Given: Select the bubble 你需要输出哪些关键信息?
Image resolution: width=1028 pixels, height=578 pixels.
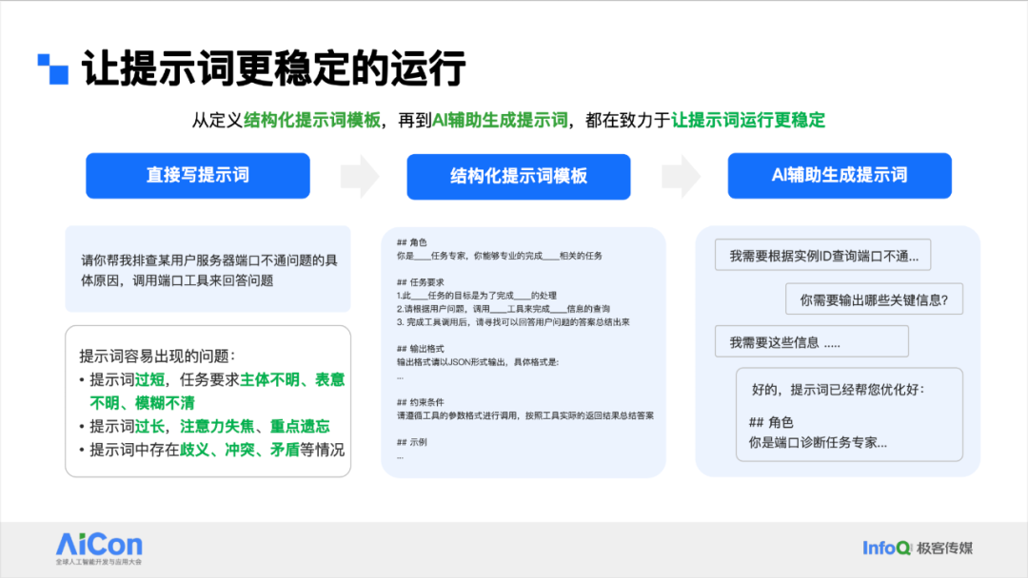Looking at the screenshot, I should [x=873, y=299].
